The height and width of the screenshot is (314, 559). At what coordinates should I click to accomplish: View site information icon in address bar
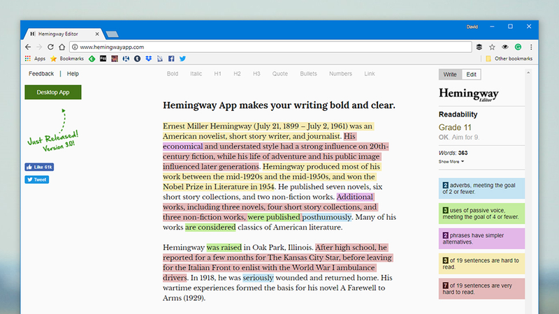(x=75, y=47)
